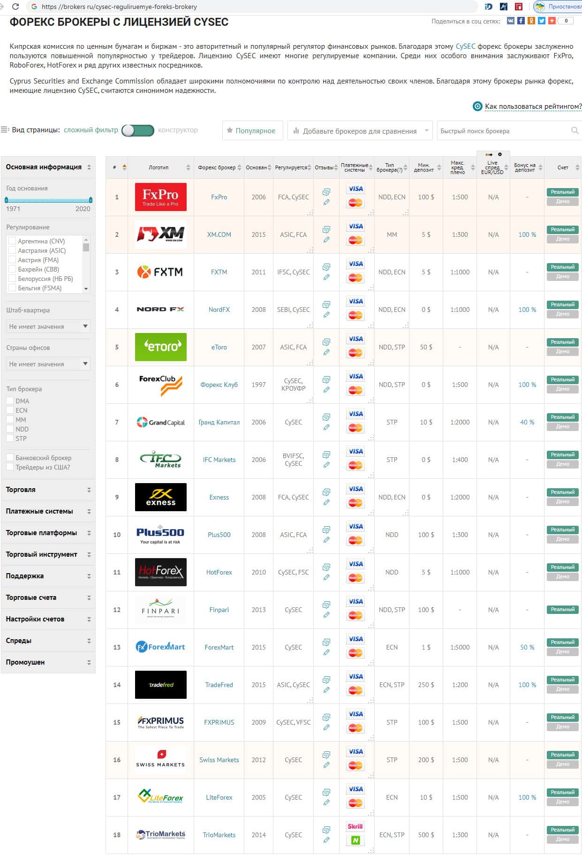Sort table by Мин. депозит column
Screen dimensions: 582x855
(x=426, y=167)
